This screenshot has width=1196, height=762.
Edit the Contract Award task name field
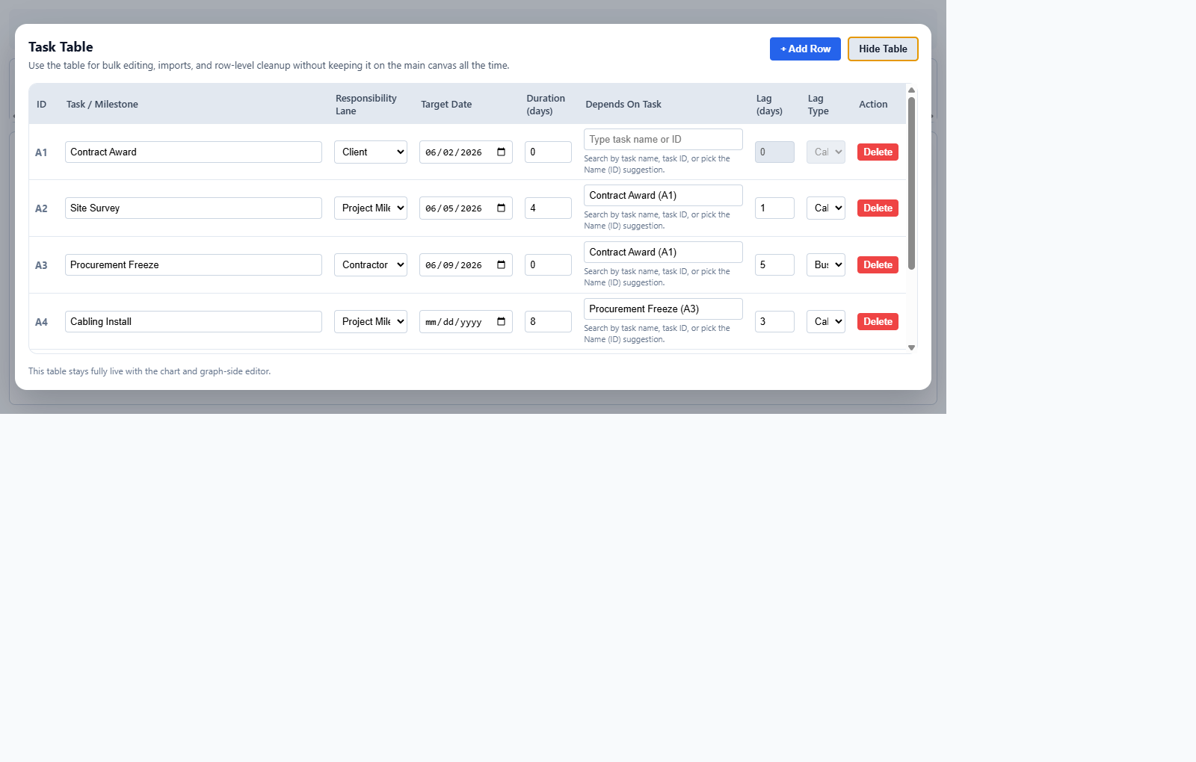[194, 152]
